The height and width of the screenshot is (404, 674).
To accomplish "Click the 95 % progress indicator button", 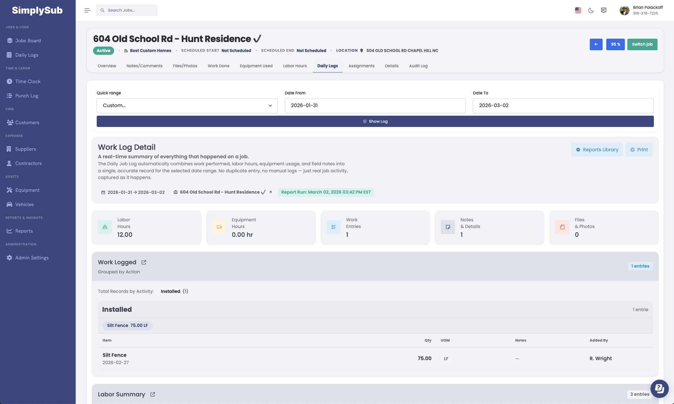I will (x=615, y=44).
